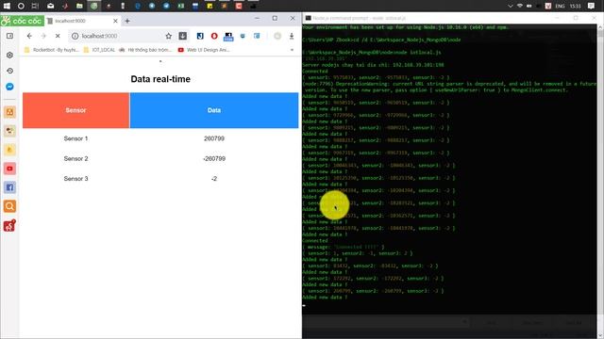The image size is (604, 339).
Task: Select the Sensor 2 row label
Action: point(75,158)
